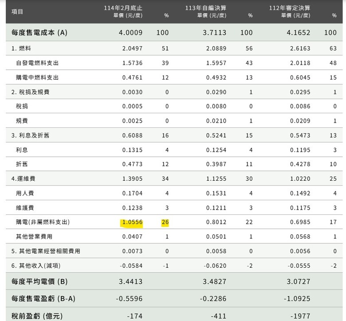Click the 其他營業費用 row label

click(x=34, y=237)
